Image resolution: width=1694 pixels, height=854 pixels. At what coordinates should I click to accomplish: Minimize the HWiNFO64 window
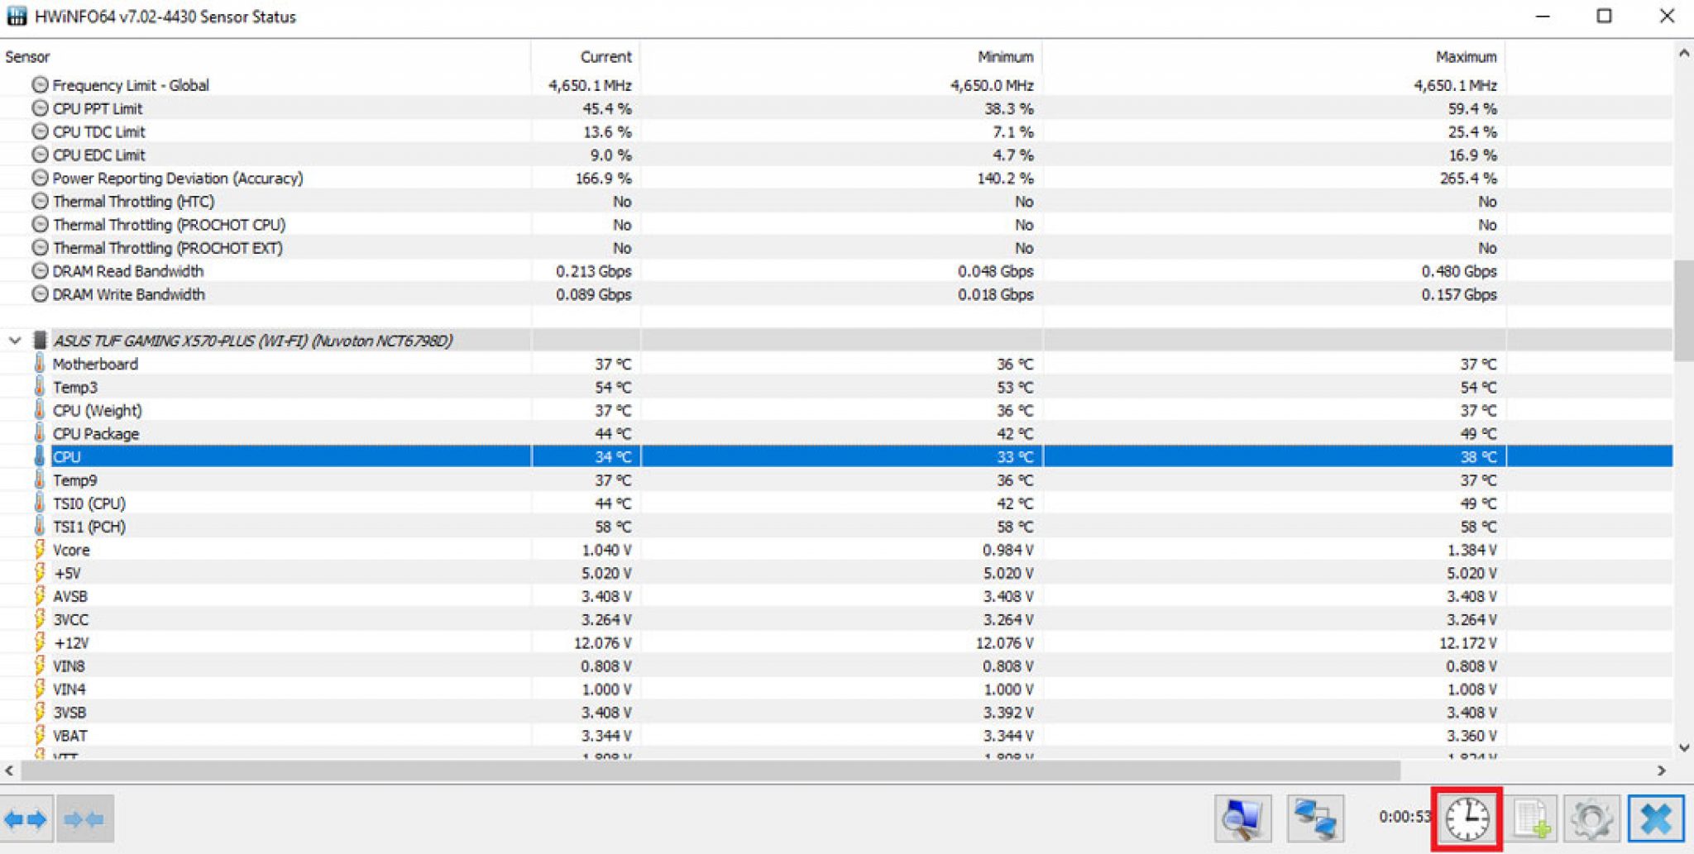pyautogui.click(x=1543, y=16)
